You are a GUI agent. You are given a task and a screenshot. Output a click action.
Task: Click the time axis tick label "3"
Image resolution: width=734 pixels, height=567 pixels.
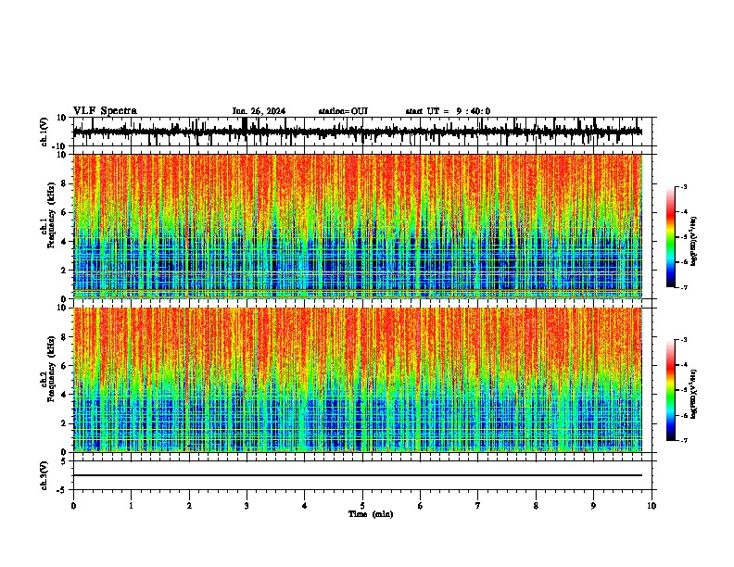coord(247,506)
